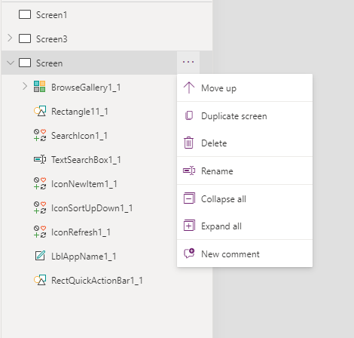Viewport: 354px width, 338px height.
Task: Click the Rename text-field icon
Action: point(189,171)
